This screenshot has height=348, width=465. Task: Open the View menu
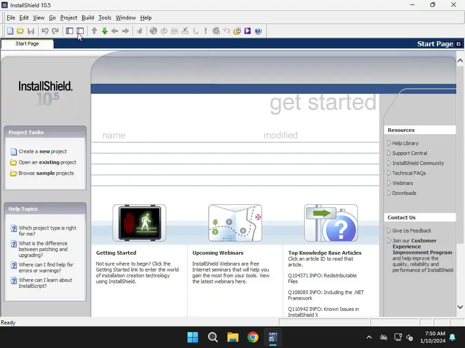[x=39, y=18]
